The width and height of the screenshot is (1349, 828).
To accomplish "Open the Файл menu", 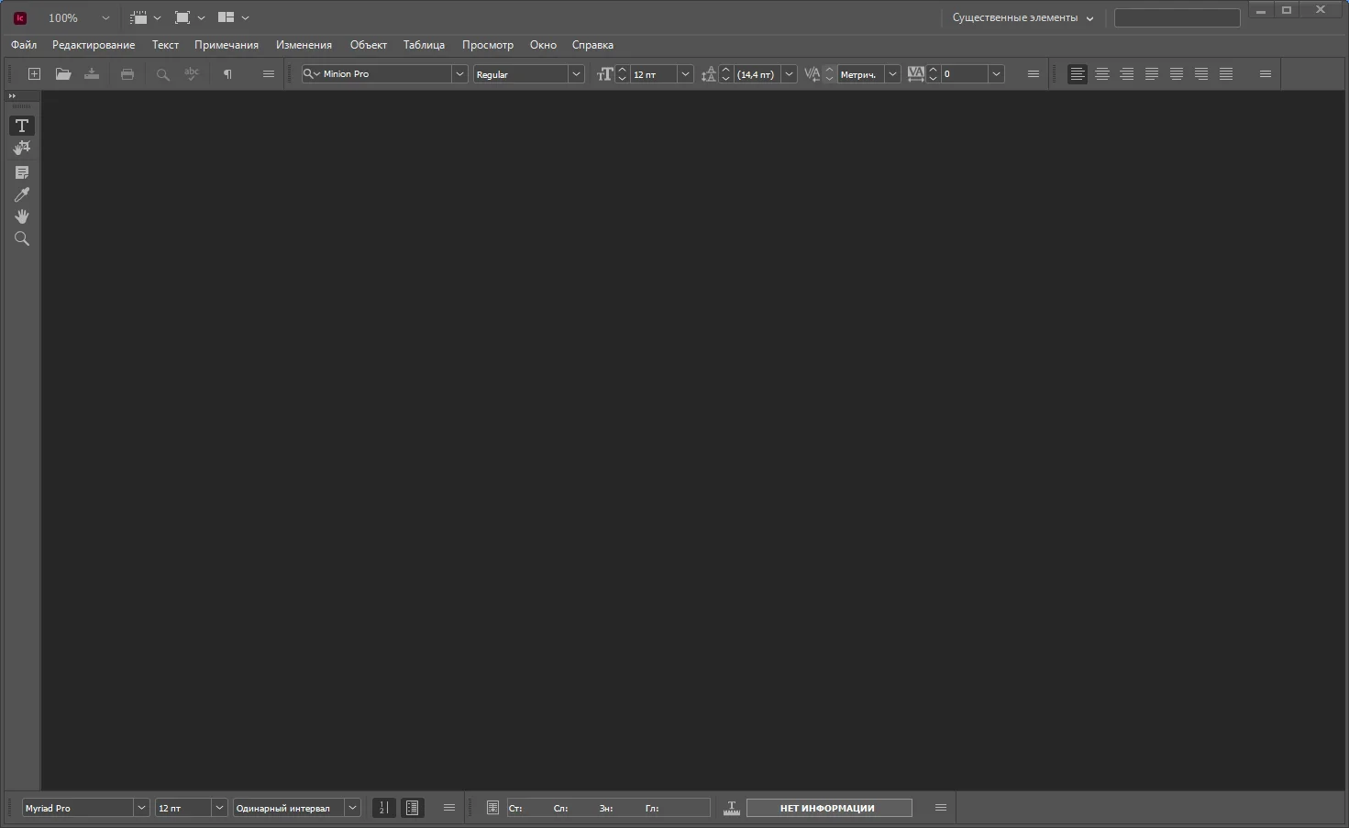I will tap(24, 45).
